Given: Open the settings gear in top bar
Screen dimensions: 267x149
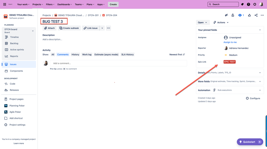Looking at the screenshot, I should pyautogui.click(x=255, y=5).
